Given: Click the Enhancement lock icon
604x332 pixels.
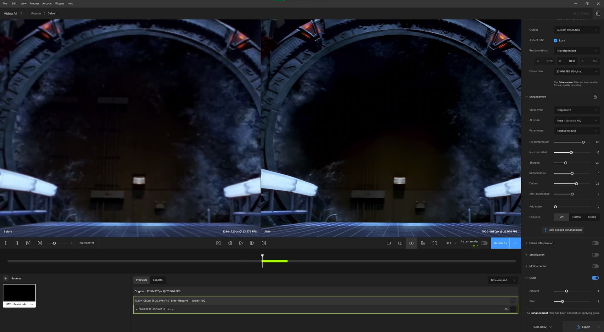Looking at the screenshot, I should click(x=595, y=97).
